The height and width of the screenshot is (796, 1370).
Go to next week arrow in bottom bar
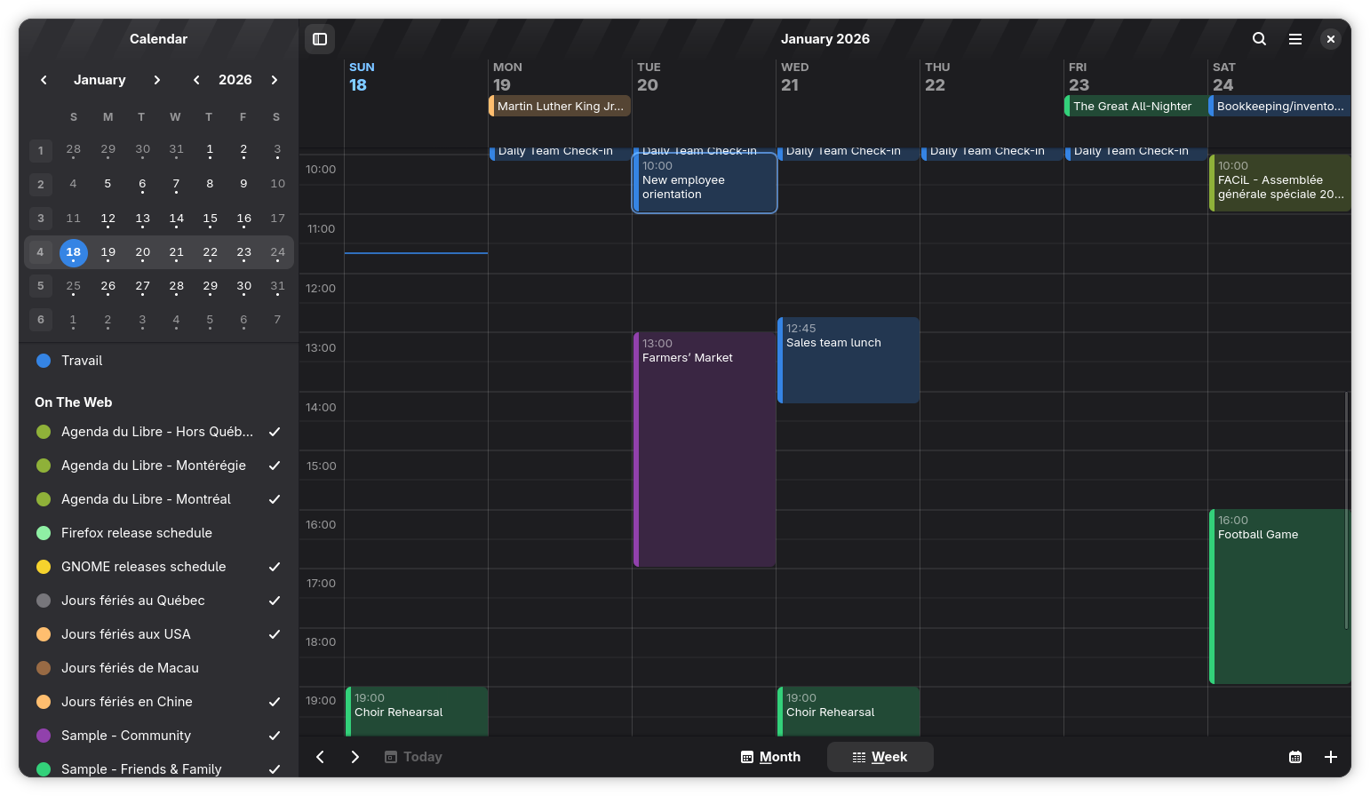(355, 757)
